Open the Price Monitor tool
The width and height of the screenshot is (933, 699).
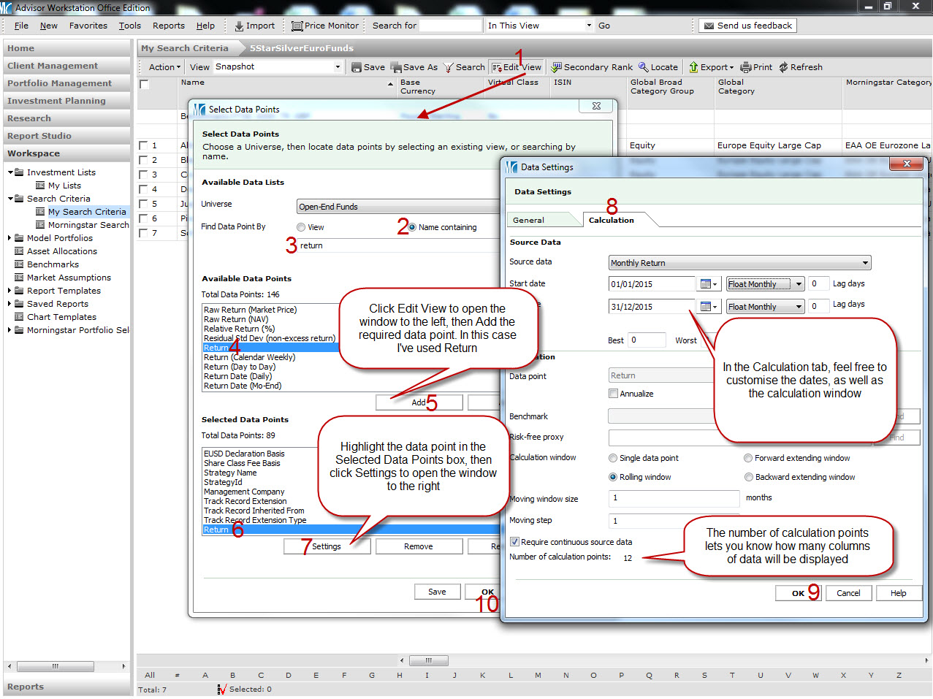[325, 26]
